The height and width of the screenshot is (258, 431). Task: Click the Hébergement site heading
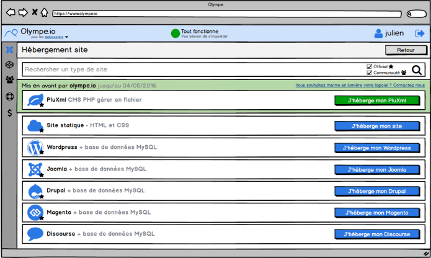pos(55,50)
